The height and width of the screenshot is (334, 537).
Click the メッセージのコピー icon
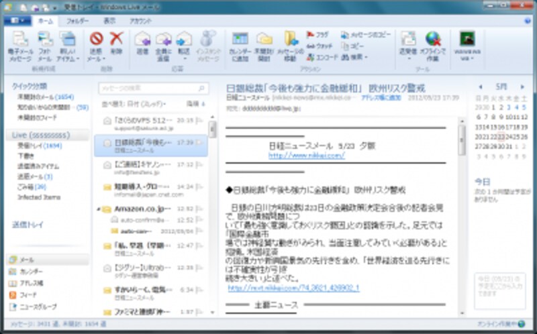pyautogui.click(x=345, y=35)
